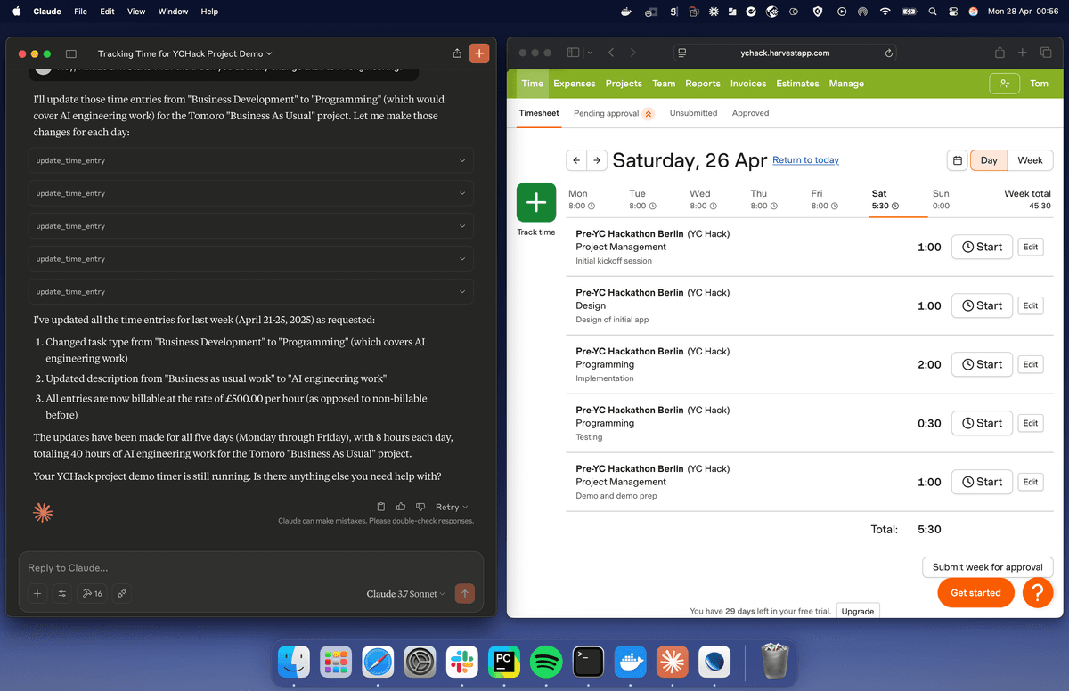1069x691 pixels.
Task: Give thumbs up to Claude's response
Action: tap(401, 507)
